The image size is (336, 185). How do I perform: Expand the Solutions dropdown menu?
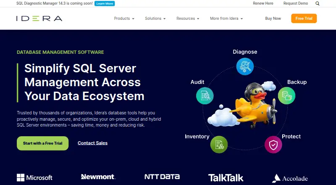[x=155, y=18]
